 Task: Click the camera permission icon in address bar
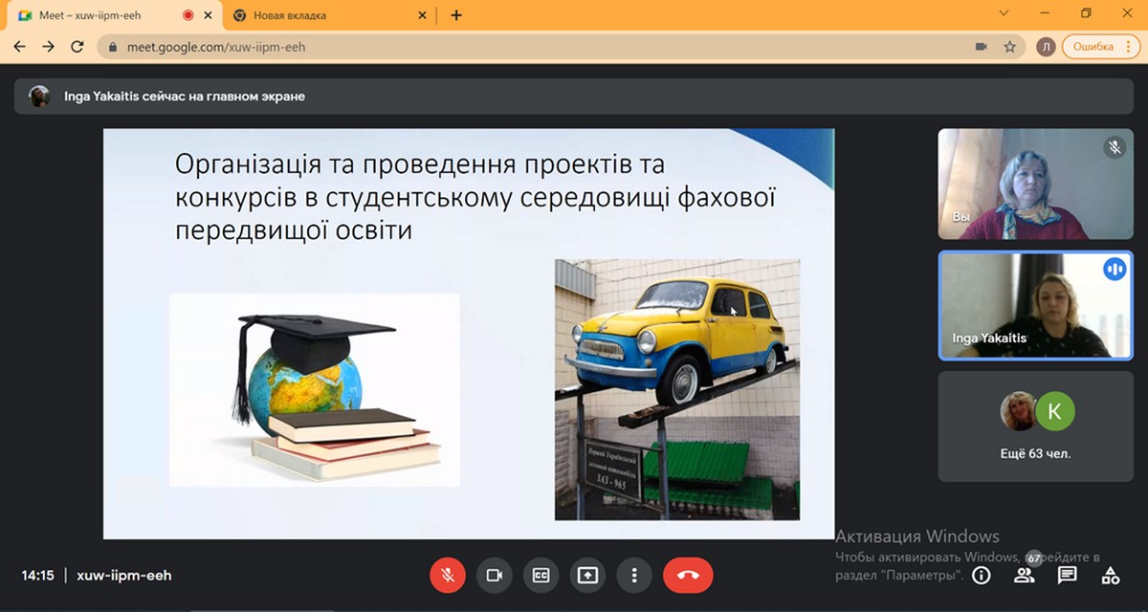[x=981, y=46]
